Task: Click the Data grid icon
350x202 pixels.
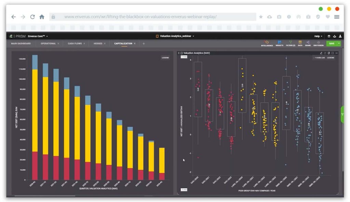Action: (x=300, y=42)
